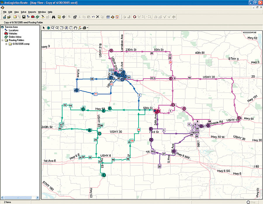Click the New Service Area toolbar icon
Screen dimensions: 263x204
[x=4, y=17]
